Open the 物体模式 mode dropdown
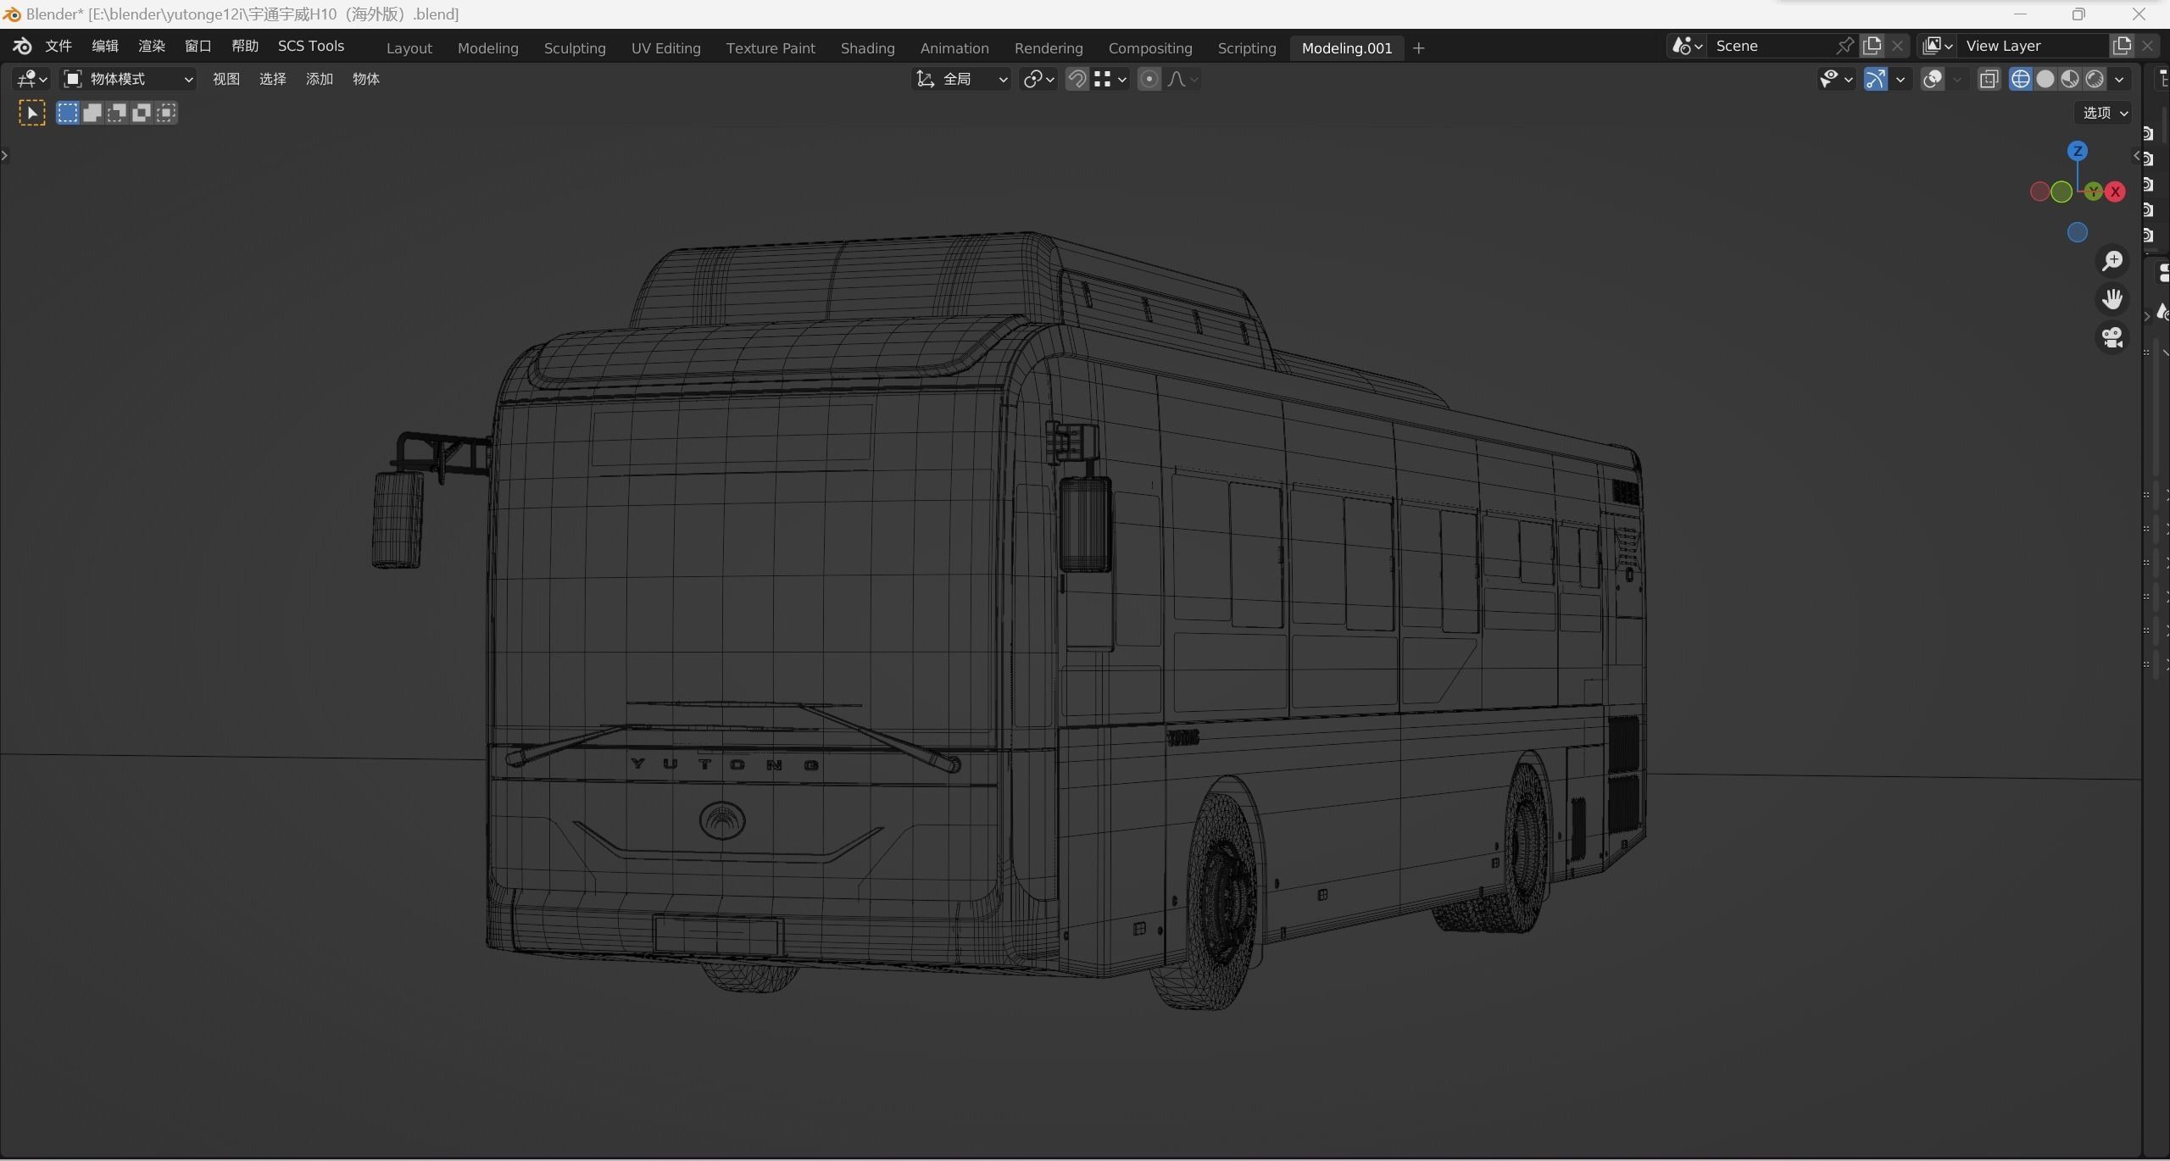This screenshot has height=1161, width=2170. click(x=129, y=79)
